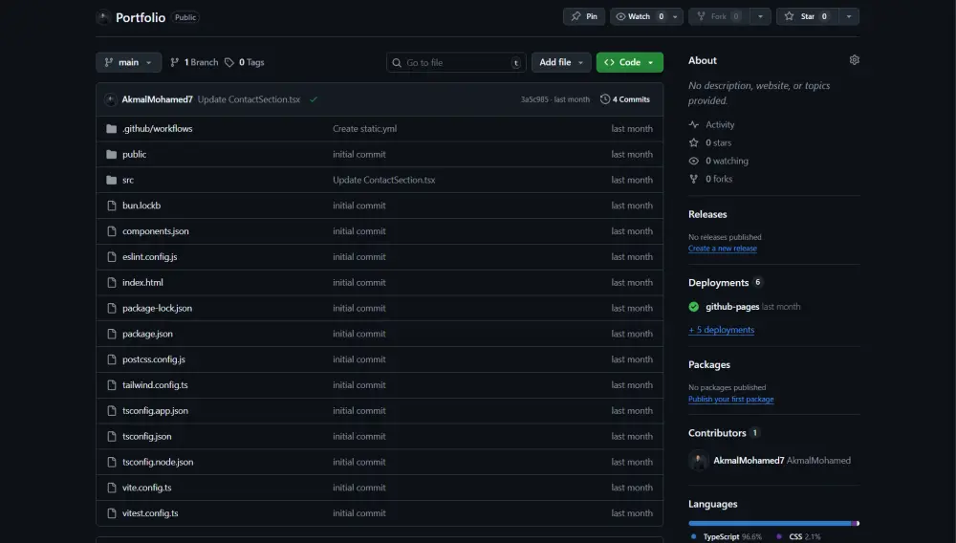Click the tag icon next to 0 Tags

pos(229,62)
